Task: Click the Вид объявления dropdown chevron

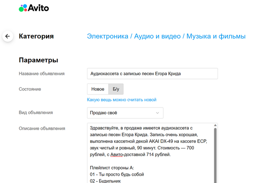Action: click(x=157, y=113)
